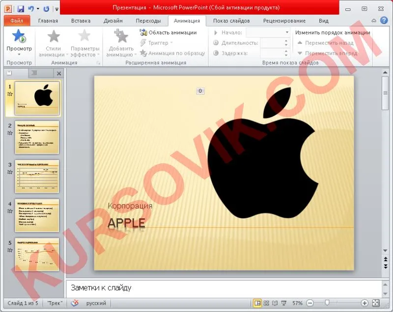Switch to Slide Sorter view
This screenshot has width=393, height=312.
pos(266,303)
